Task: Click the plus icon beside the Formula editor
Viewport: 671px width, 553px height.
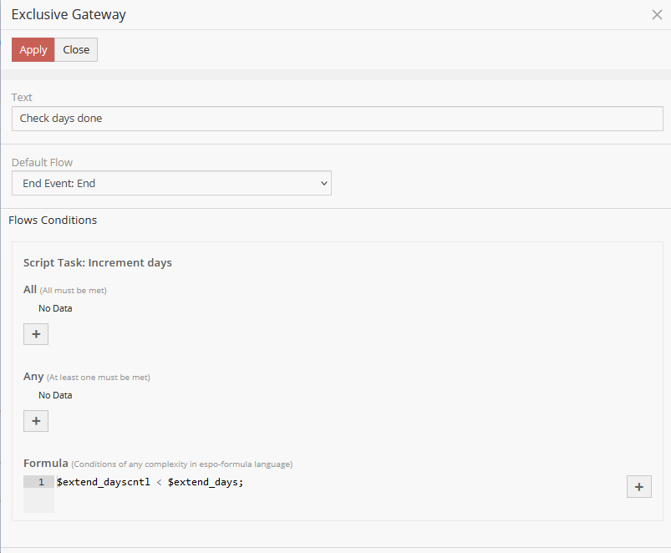Action: 638,486
